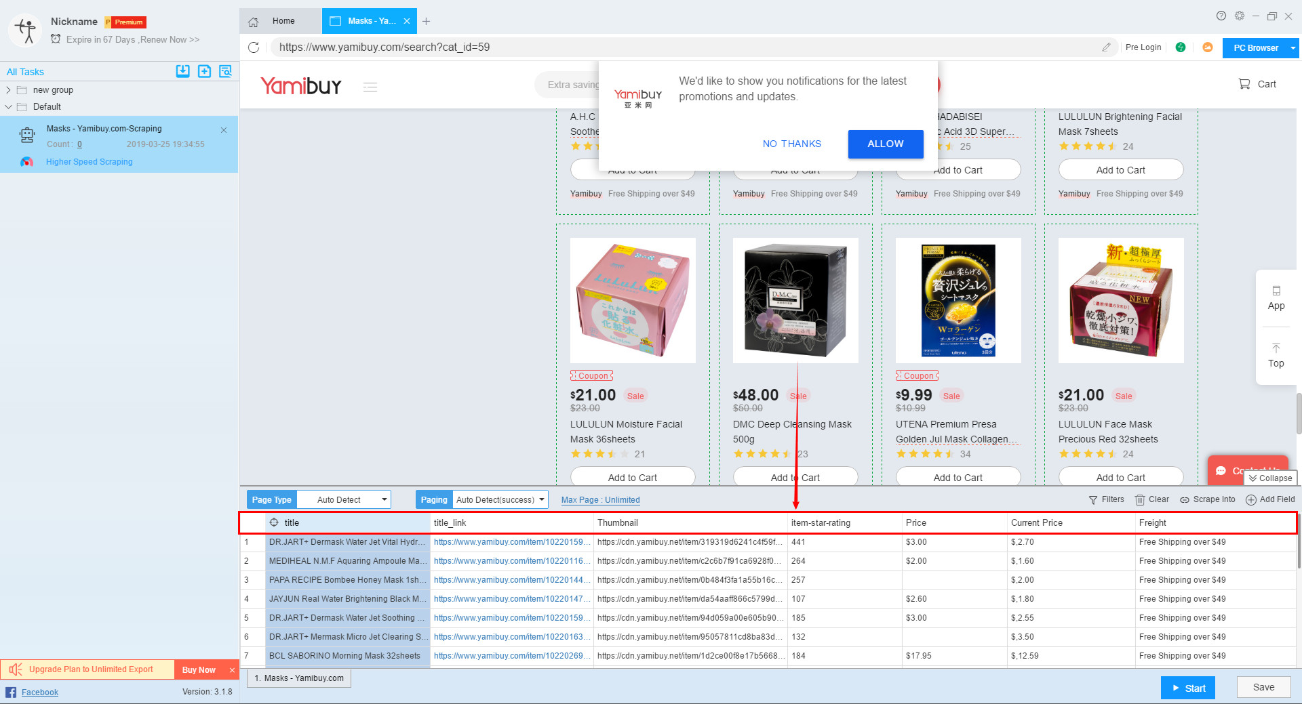Click the Facebook icon
The width and height of the screenshot is (1302, 704).
[x=11, y=692]
